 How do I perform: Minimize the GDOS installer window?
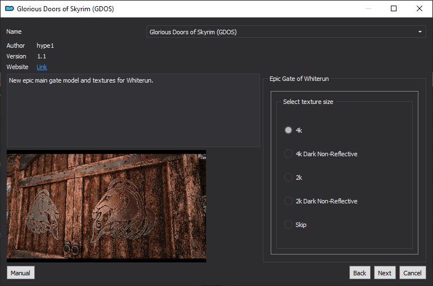(368, 8)
